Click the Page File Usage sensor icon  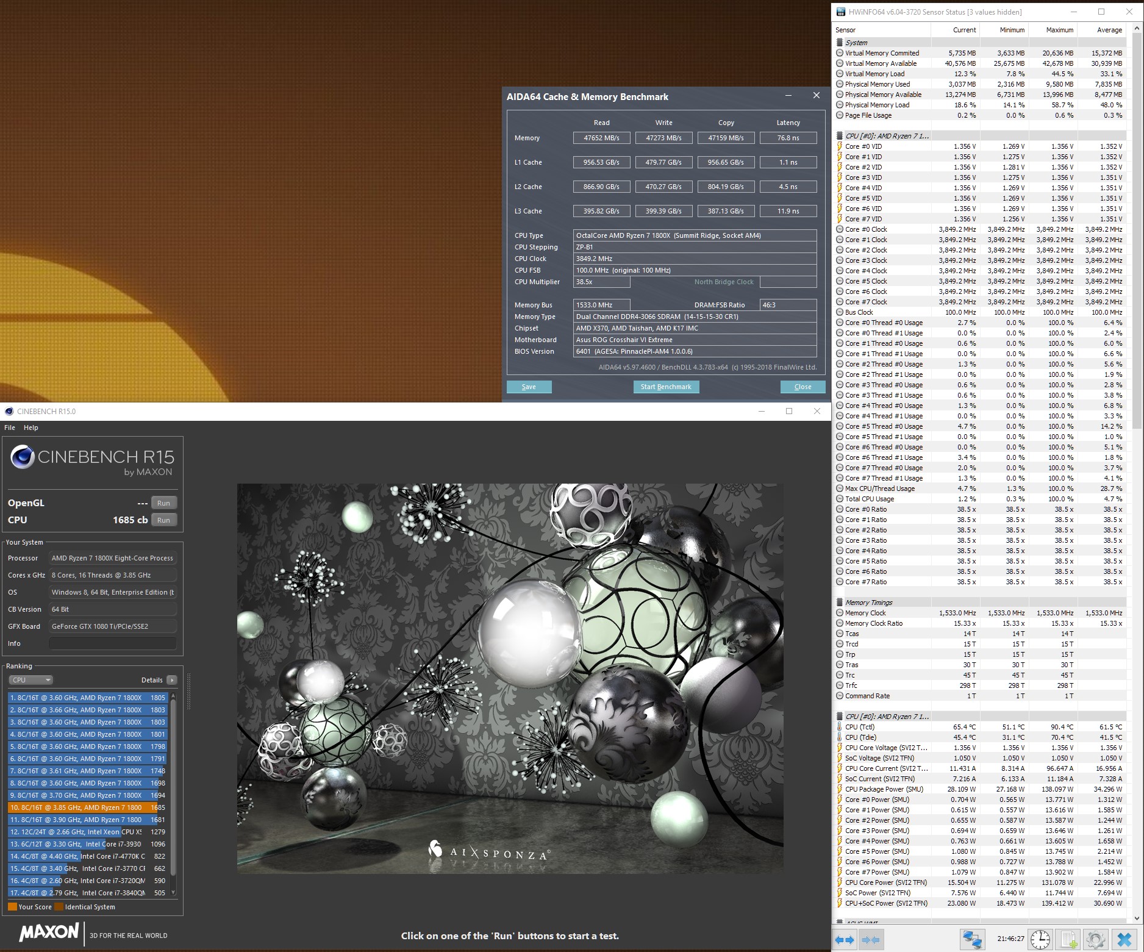(x=840, y=115)
